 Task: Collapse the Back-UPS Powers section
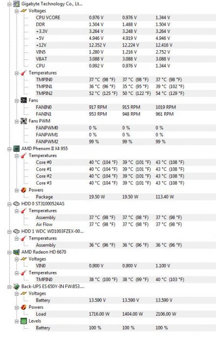(x=16, y=307)
